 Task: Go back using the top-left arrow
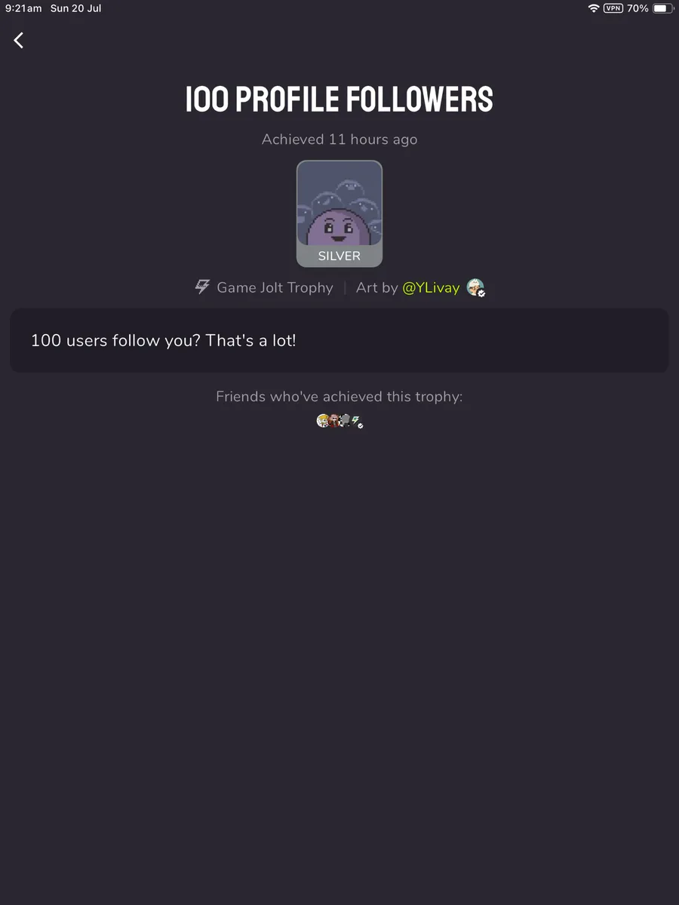pos(19,41)
